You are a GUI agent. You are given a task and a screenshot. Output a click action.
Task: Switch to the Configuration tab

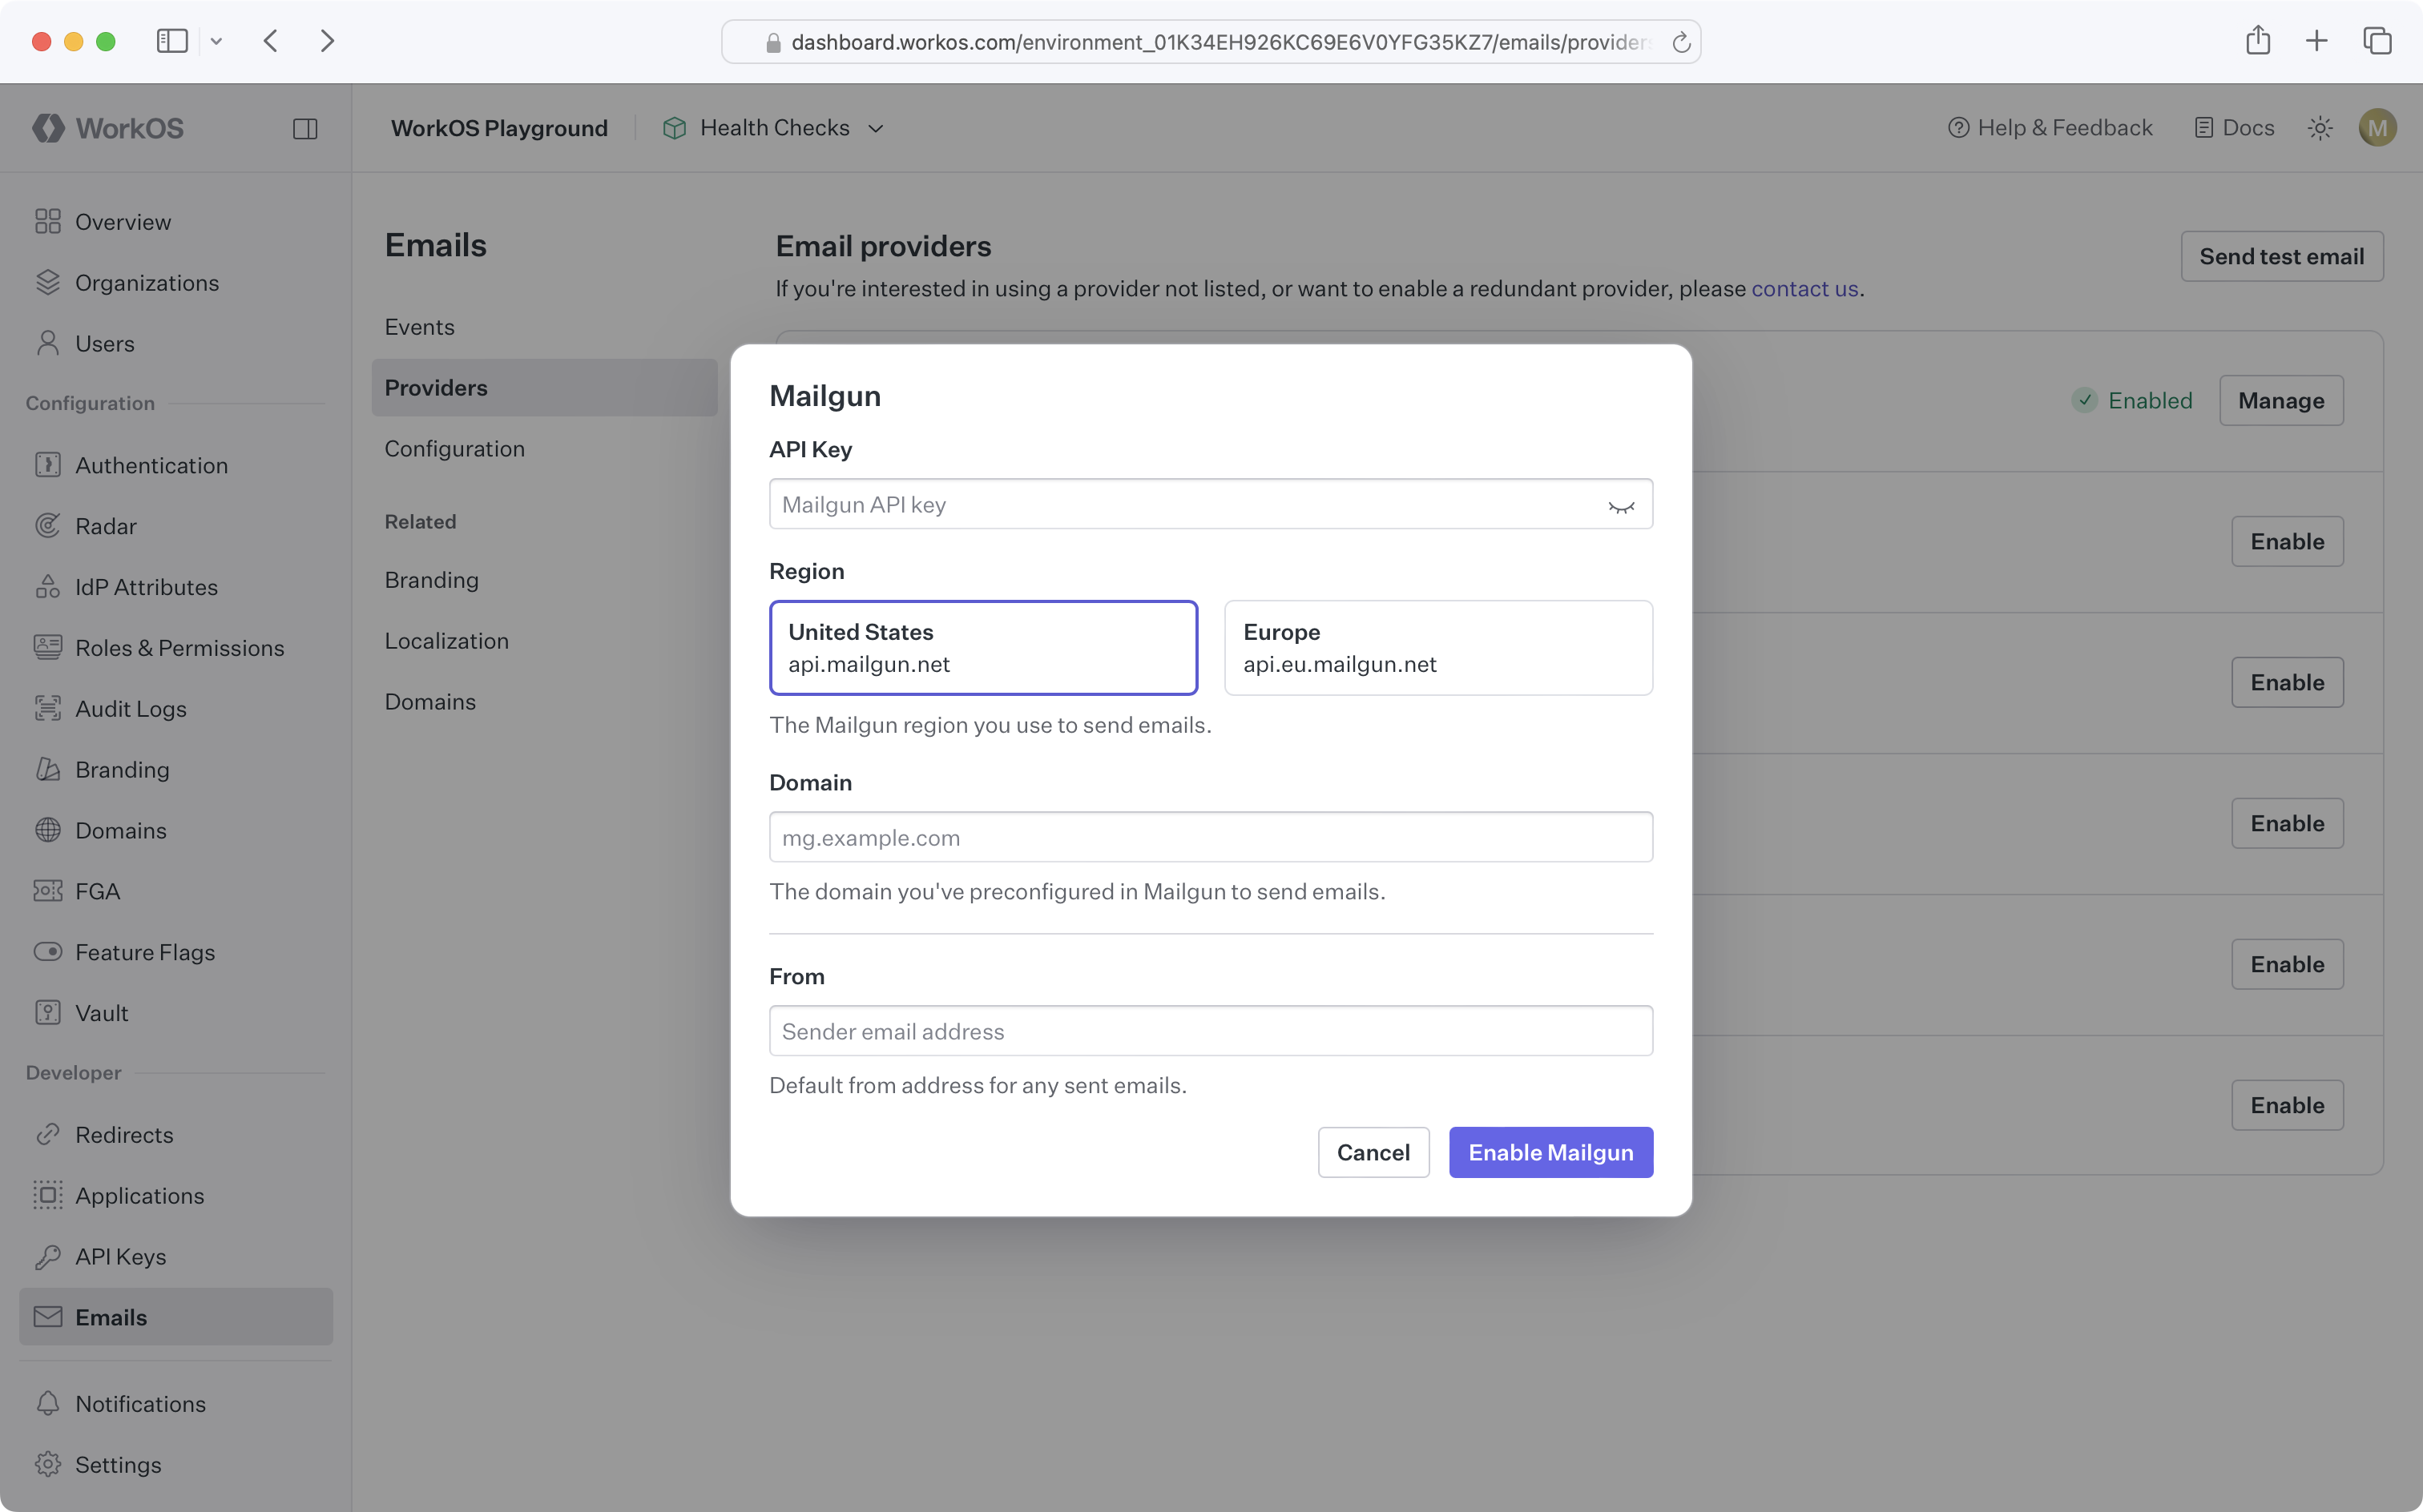[x=454, y=448]
